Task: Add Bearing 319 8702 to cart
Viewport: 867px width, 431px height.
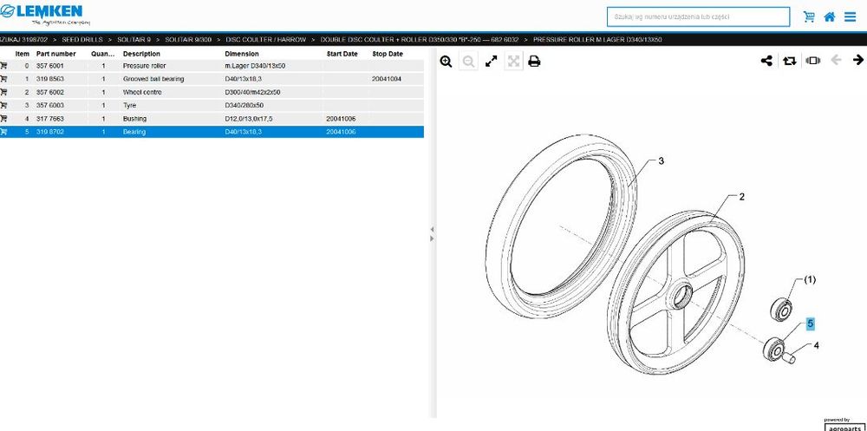Action: [3, 132]
